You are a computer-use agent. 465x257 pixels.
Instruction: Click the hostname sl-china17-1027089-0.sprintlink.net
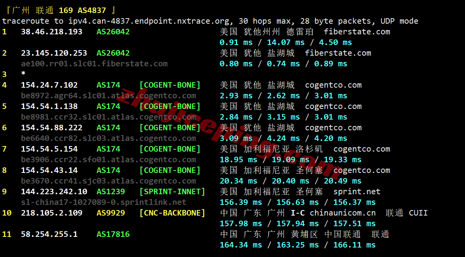(x=104, y=203)
